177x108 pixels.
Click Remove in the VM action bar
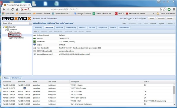153,24
